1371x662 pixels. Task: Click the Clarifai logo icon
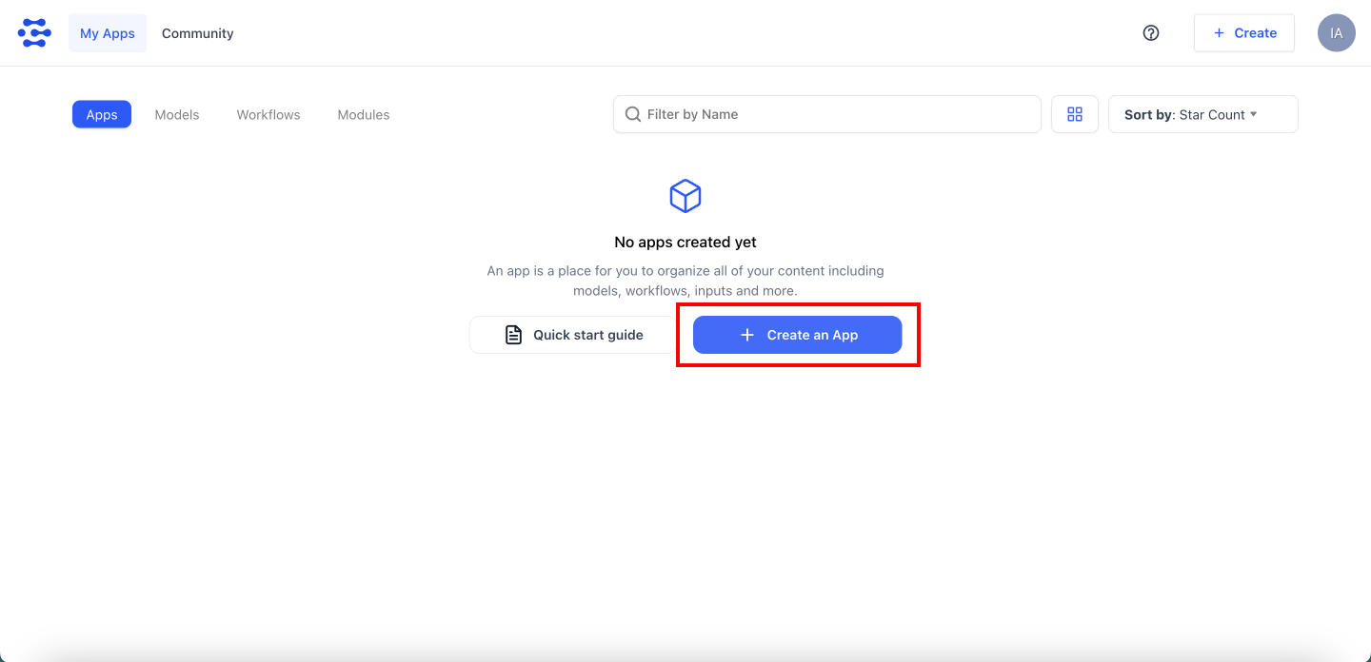coord(34,33)
